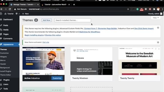Dismiss the New theme activated notice
Viewport: 164px width, 92px height.
158,42
